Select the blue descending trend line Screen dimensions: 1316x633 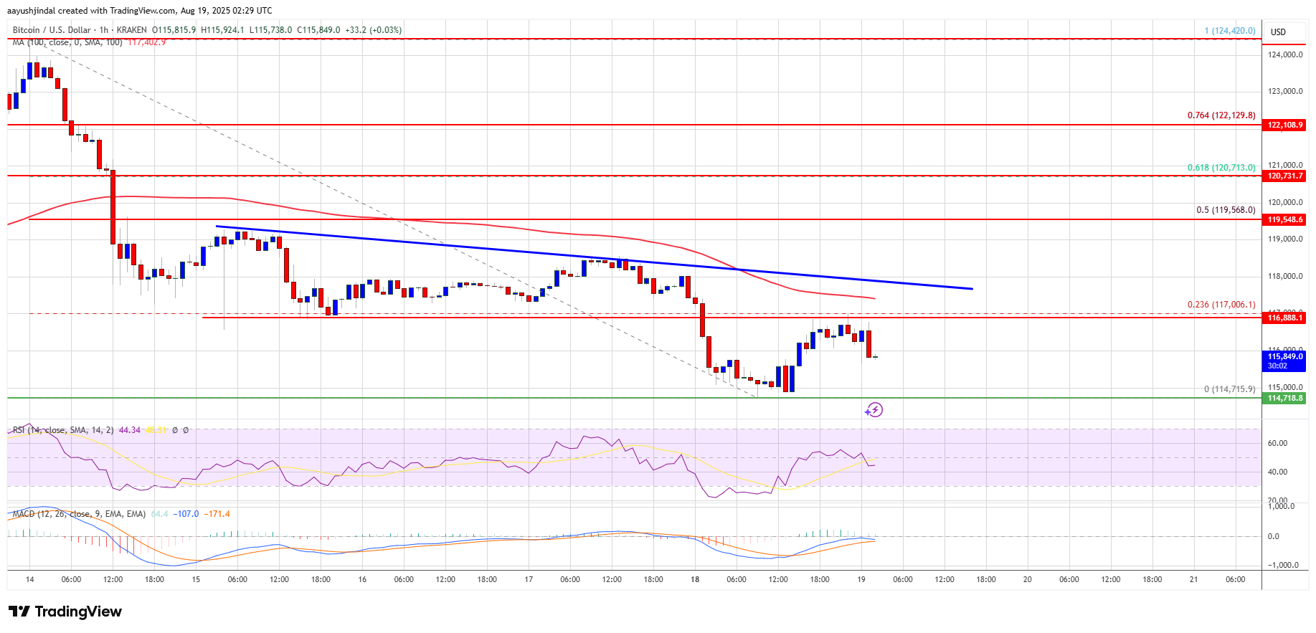(594, 257)
